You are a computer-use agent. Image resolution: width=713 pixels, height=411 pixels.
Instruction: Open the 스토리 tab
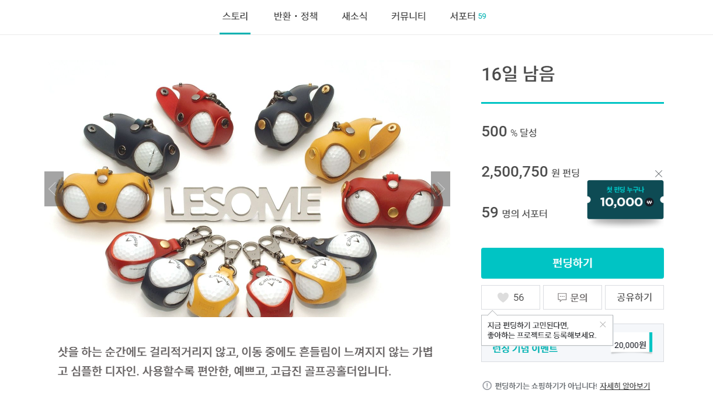[235, 16]
